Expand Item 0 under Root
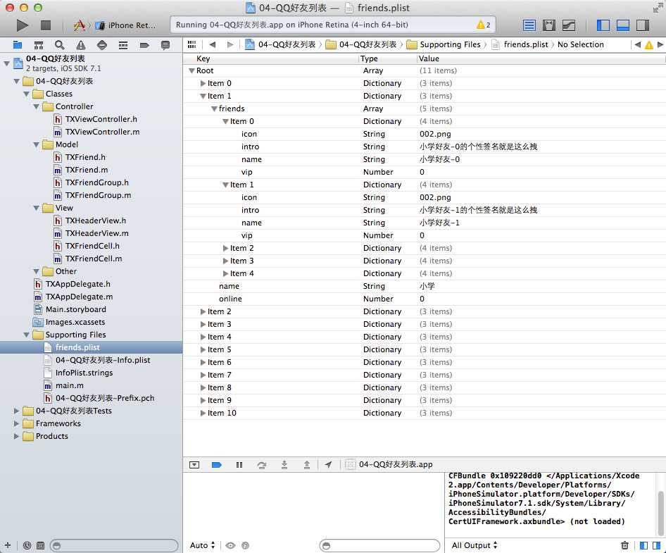The width and height of the screenshot is (666, 553). pyautogui.click(x=203, y=84)
